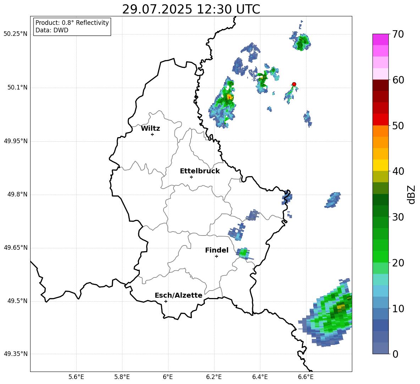Click the red dot radar marker
Screen dimensions: 420x384
pos(294,84)
